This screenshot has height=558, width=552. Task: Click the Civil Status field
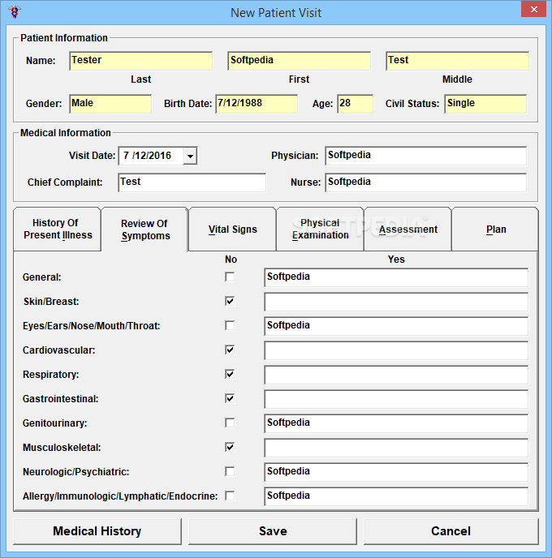485,104
